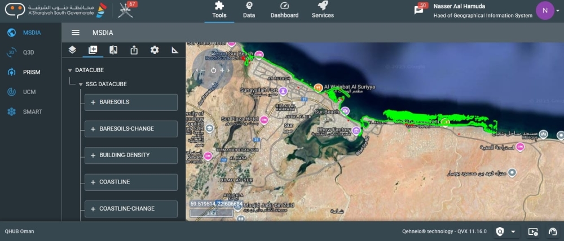Select the add-layer plus icon tab
The width and height of the screenshot is (564, 241).
tap(93, 50)
